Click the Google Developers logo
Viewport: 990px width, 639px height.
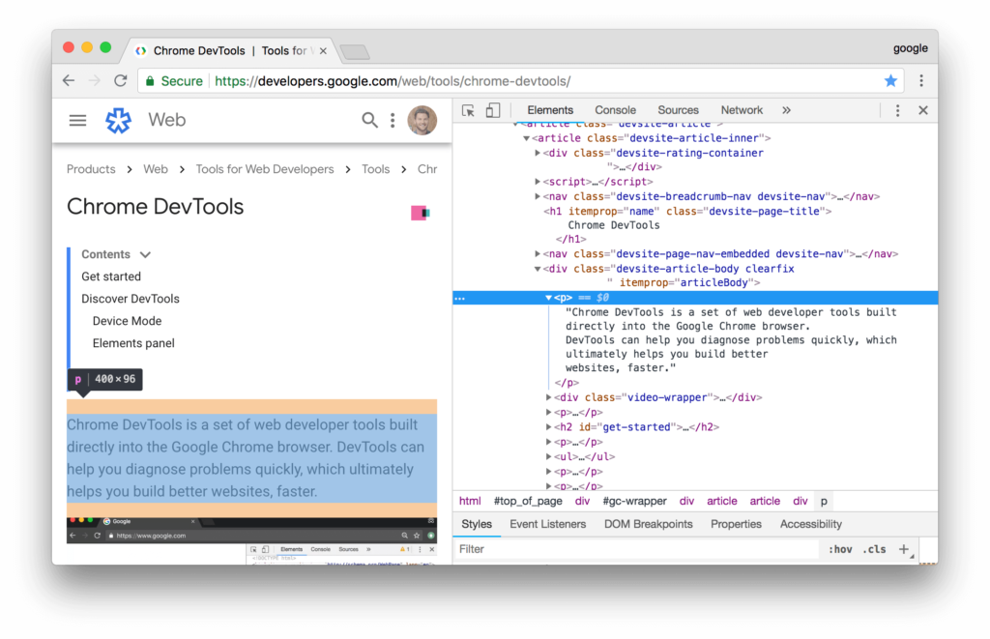pyautogui.click(x=118, y=120)
